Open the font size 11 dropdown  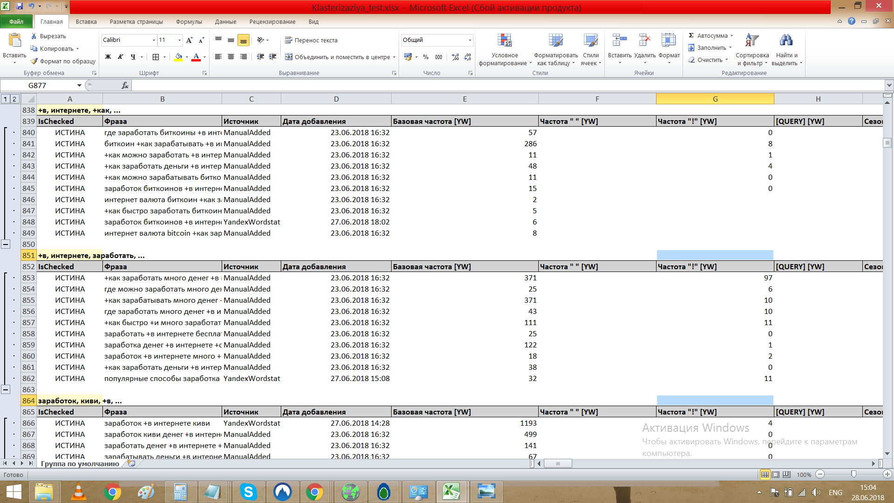(x=179, y=40)
